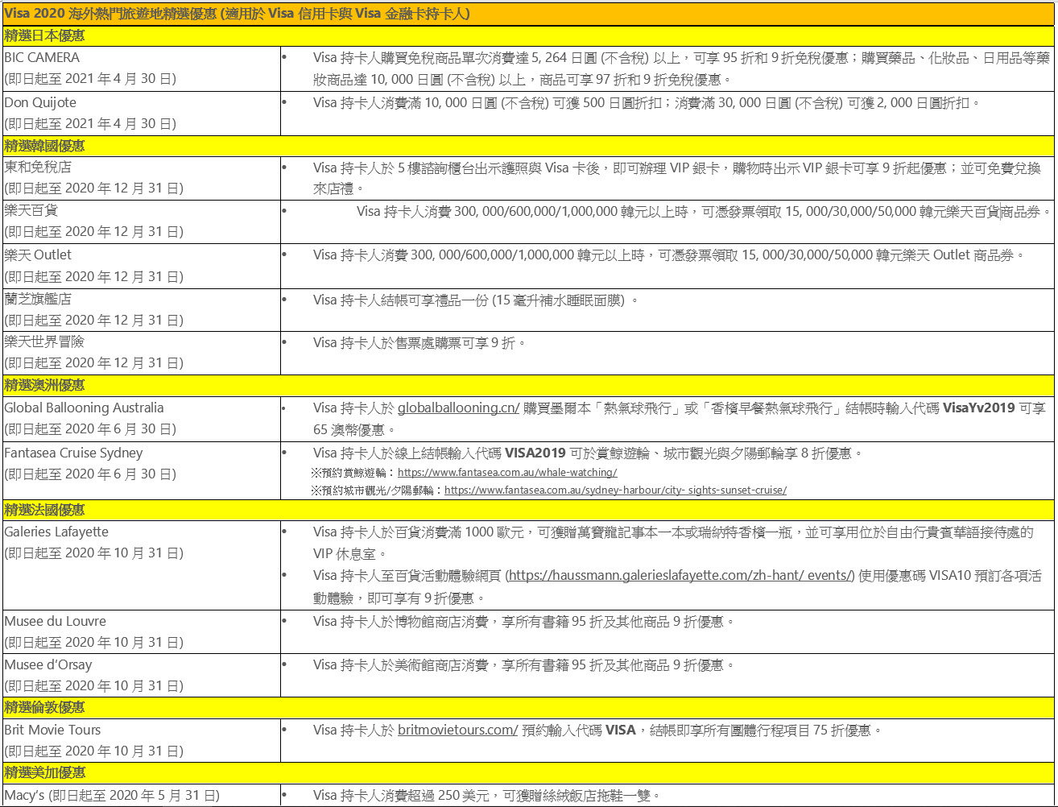Viewport: 1058px width, 807px height.
Task: Click the Musee d'Orsay name
Action: tap(48, 664)
